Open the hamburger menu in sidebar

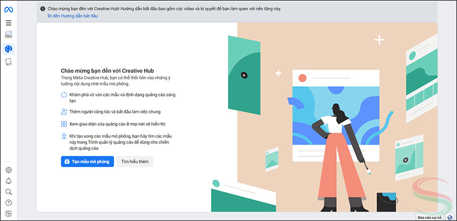pyautogui.click(x=9, y=23)
